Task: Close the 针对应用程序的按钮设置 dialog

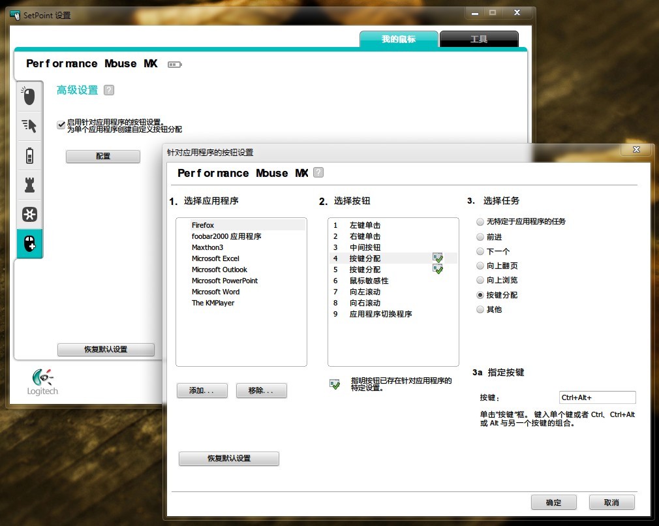Action: [x=636, y=149]
